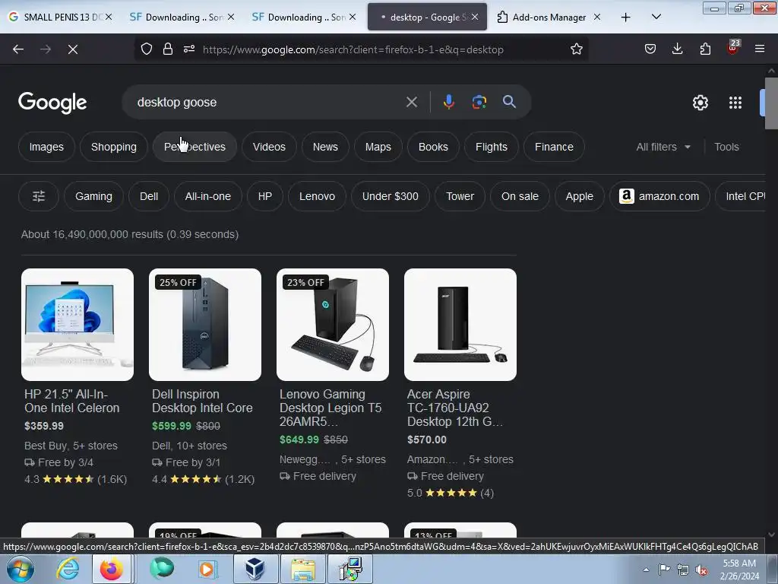
Task: Select the Perspectives filter
Action: point(194,147)
